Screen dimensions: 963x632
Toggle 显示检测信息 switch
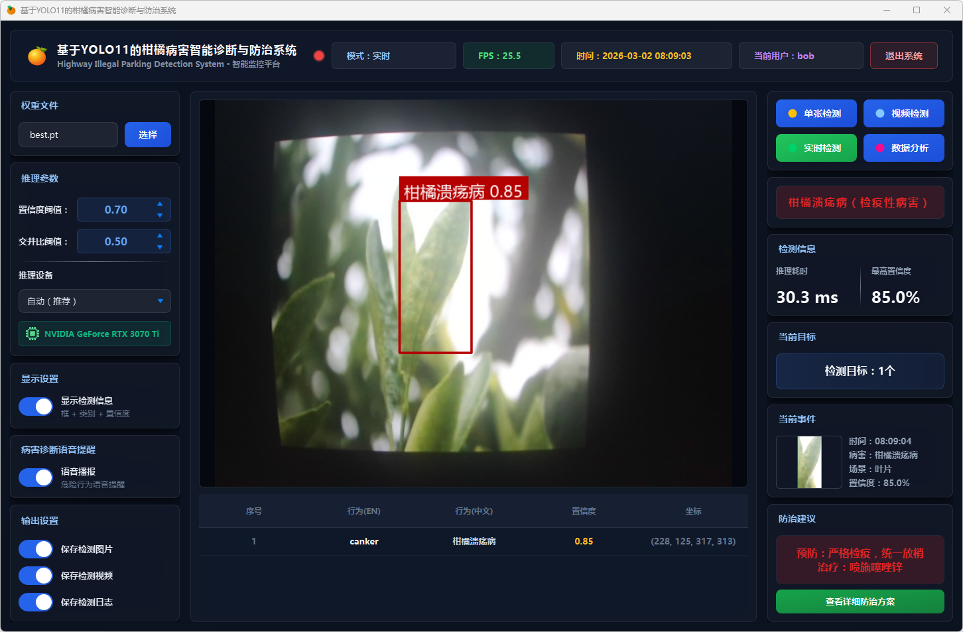(x=36, y=407)
